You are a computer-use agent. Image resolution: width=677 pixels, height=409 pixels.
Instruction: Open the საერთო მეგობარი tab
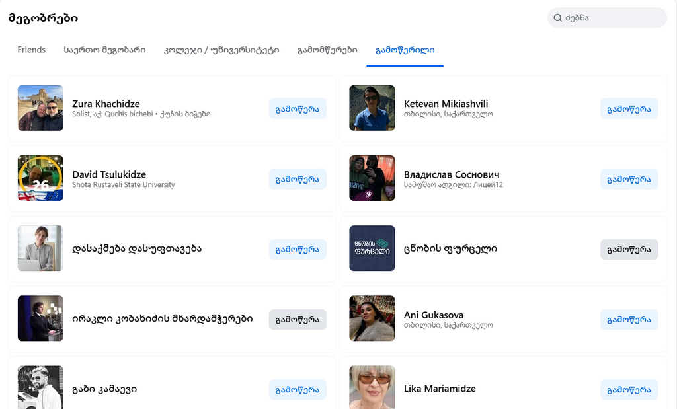tap(104, 50)
